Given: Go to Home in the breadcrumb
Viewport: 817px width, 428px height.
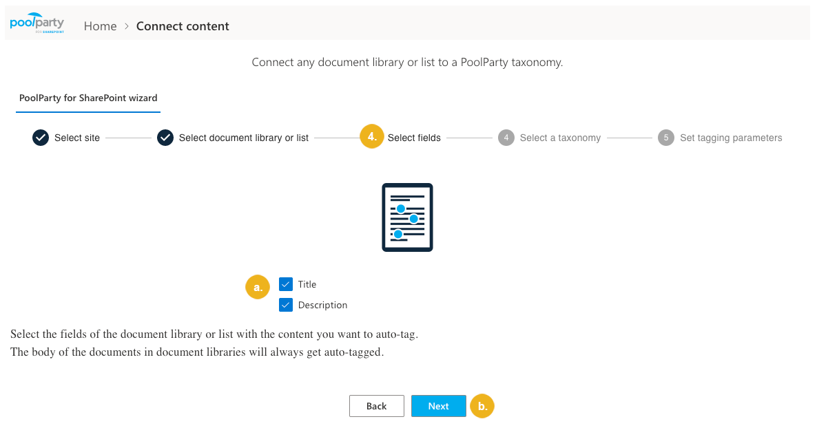Looking at the screenshot, I should tap(101, 26).
